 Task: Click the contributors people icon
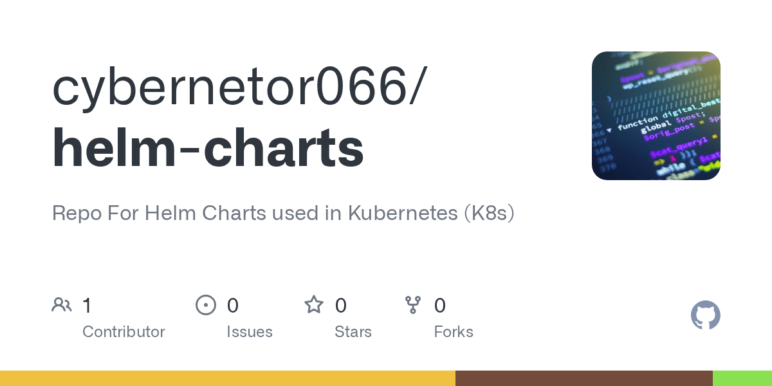62,305
